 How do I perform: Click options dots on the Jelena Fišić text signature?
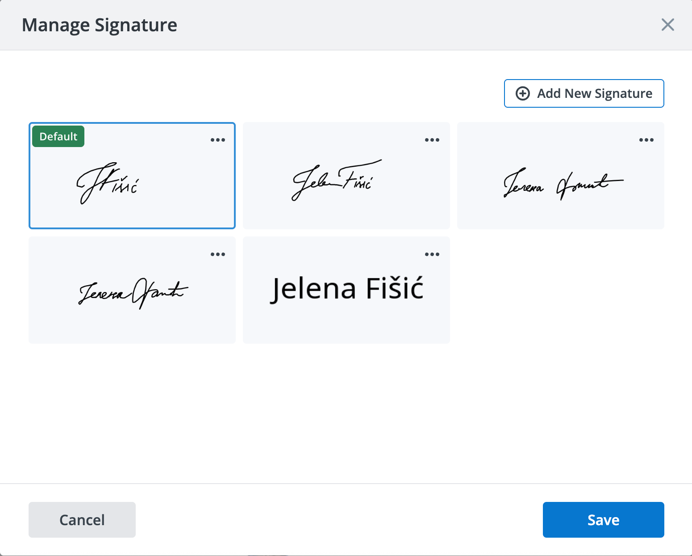pyautogui.click(x=432, y=254)
